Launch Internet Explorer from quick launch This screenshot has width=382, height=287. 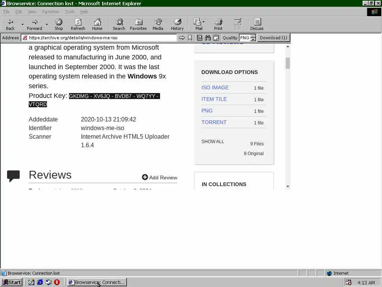(40, 282)
